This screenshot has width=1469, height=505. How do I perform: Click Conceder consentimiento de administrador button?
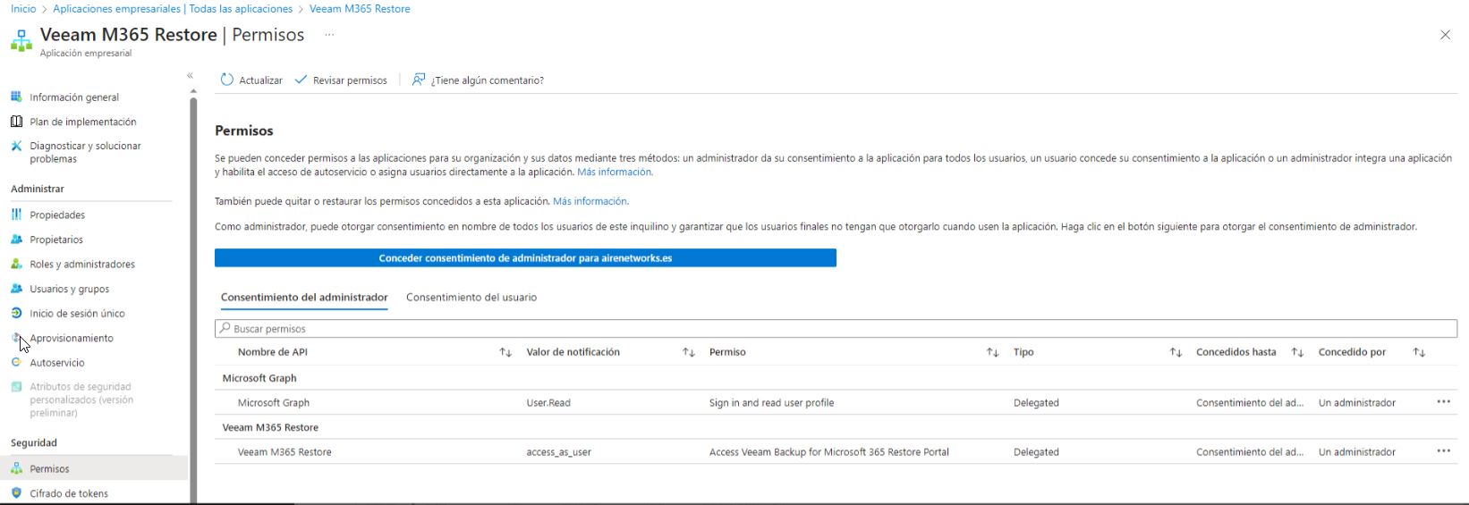click(525, 258)
